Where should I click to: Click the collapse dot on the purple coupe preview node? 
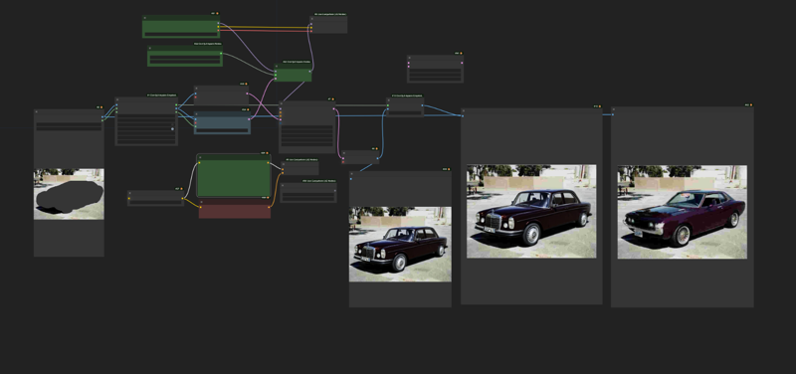(x=614, y=109)
